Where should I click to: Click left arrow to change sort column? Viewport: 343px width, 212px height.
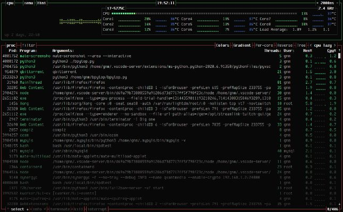click(312, 46)
